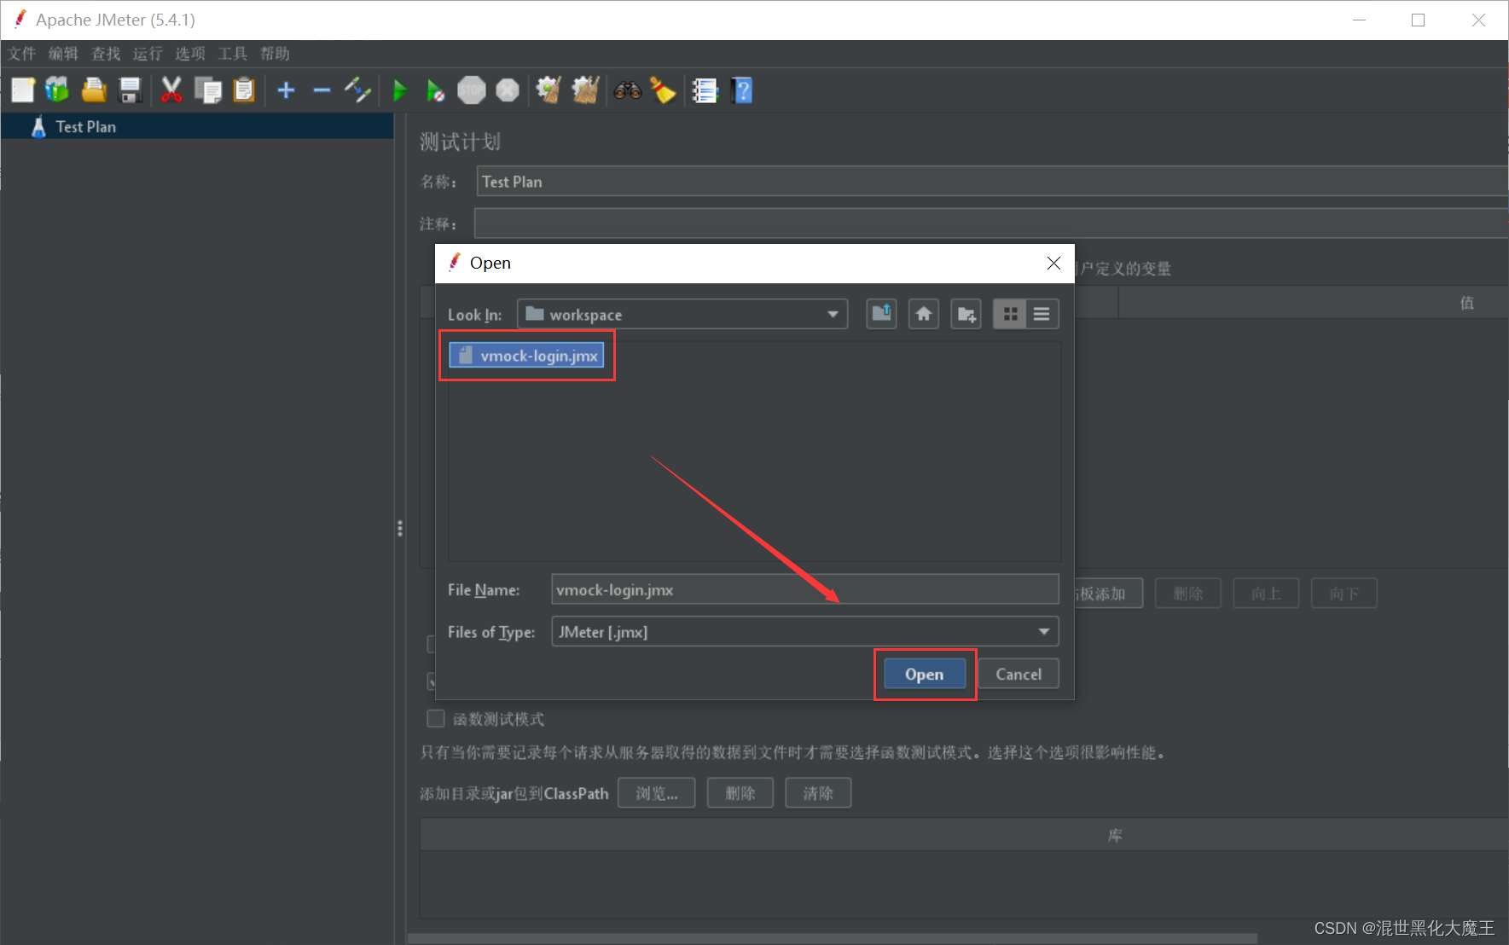This screenshot has width=1509, height=945.
Task: Click the 值 column header
Action: point(1313,302)
